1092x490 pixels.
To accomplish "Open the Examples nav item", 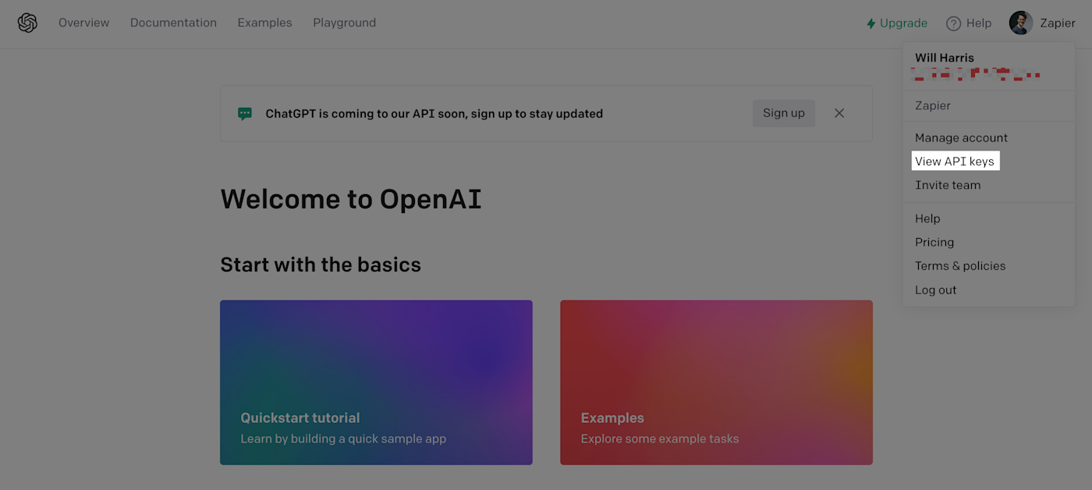I will [x=265, y=23].
